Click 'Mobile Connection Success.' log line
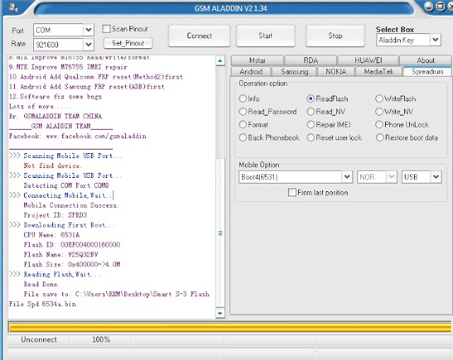Screen dimensions: 453x360 point(71,206)
